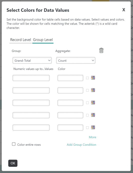Tick the third row color checkbox
Screen dimensions: 133x173
point(87,103)
